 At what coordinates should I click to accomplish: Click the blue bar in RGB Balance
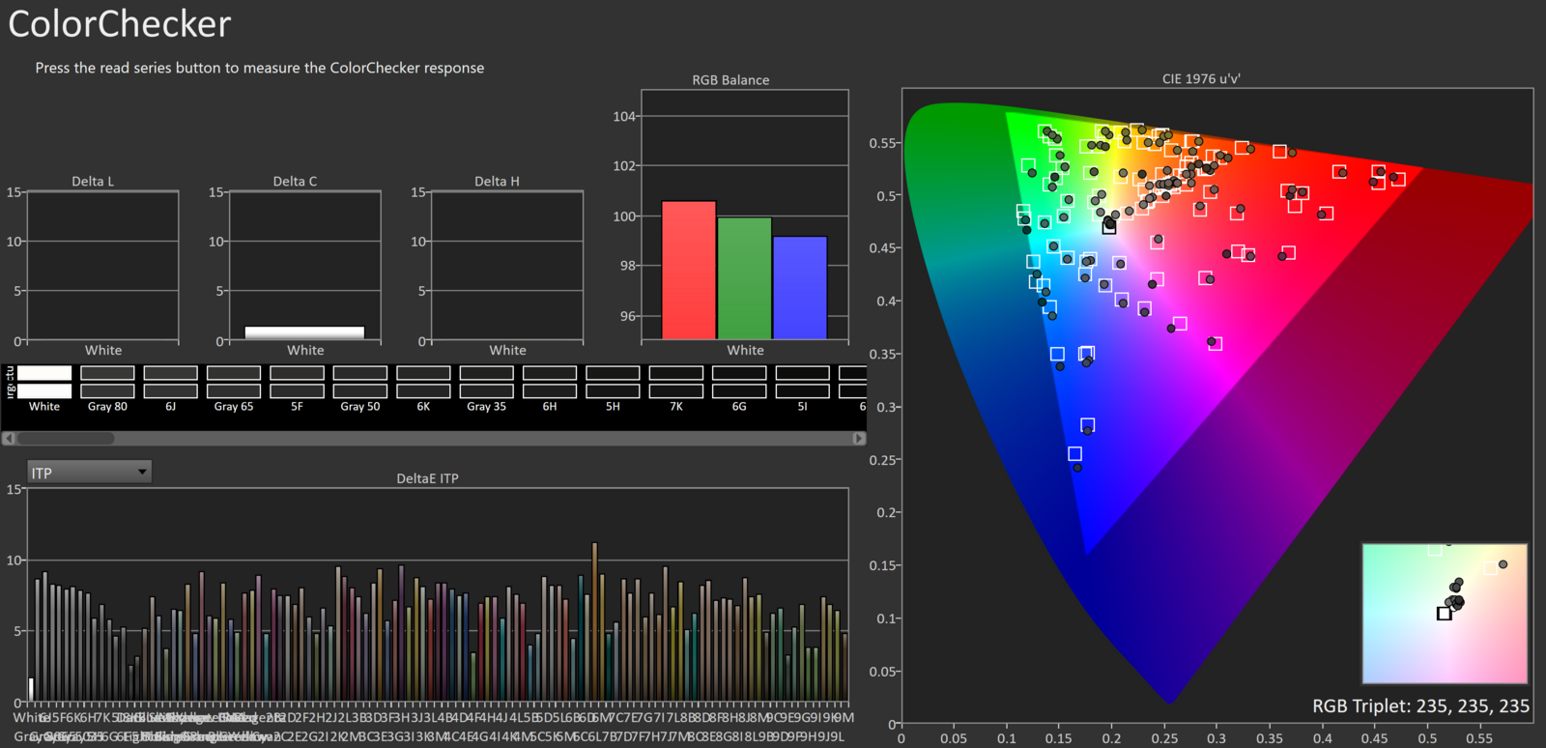click(x=800, y=288)
